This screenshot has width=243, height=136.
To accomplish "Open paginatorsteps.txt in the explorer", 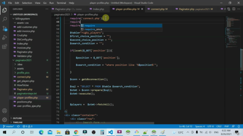I will (27, 94).
